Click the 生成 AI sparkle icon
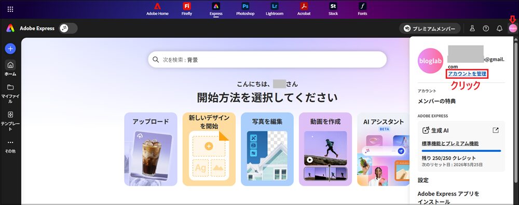The image size is (519, 205). click(426, 130)
